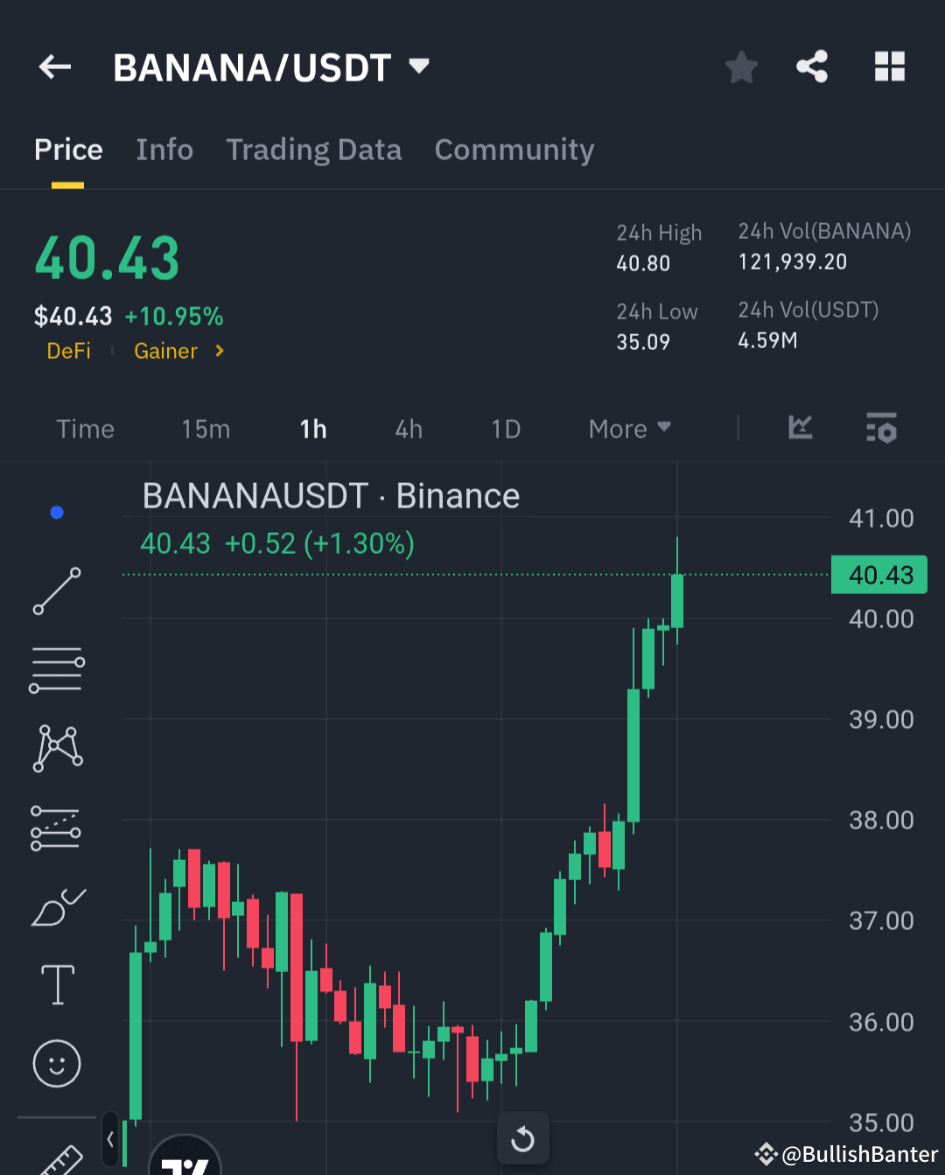The image size is (945, 1175).
Task: Choose the brush drawing tool
Action: [x=56, y=907]
